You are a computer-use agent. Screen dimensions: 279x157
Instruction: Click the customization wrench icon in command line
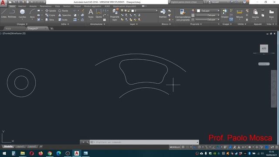(x=87, y=142)
